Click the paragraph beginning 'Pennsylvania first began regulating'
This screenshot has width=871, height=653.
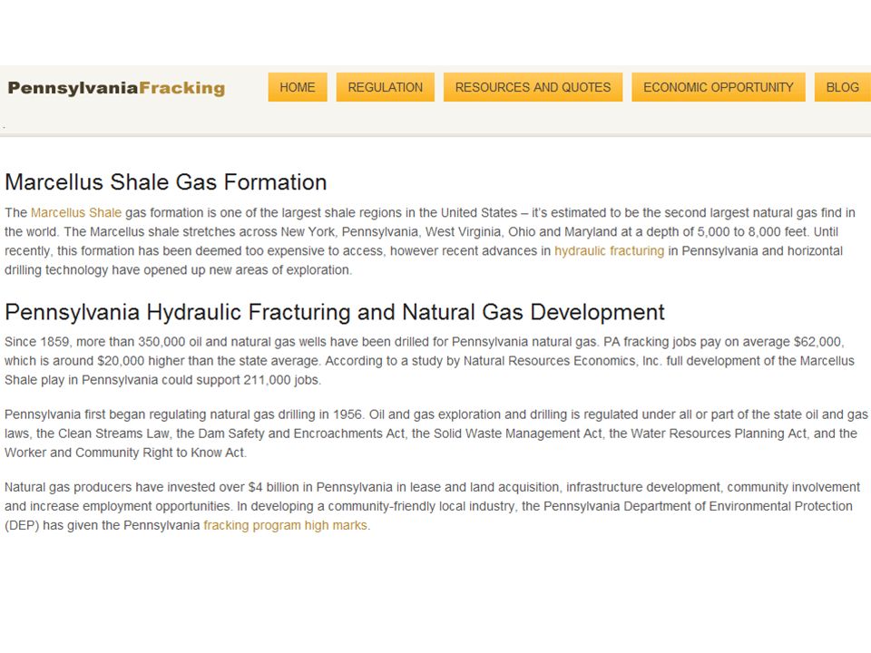(436, 434)
